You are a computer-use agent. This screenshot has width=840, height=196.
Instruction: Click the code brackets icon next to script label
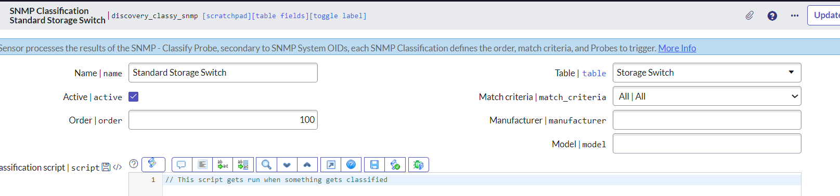[118, 167]
